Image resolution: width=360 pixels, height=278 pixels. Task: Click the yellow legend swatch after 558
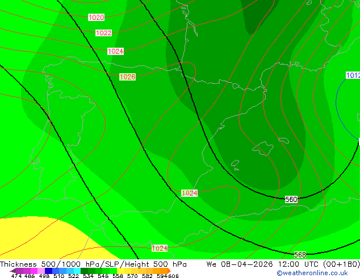point(120,271)
